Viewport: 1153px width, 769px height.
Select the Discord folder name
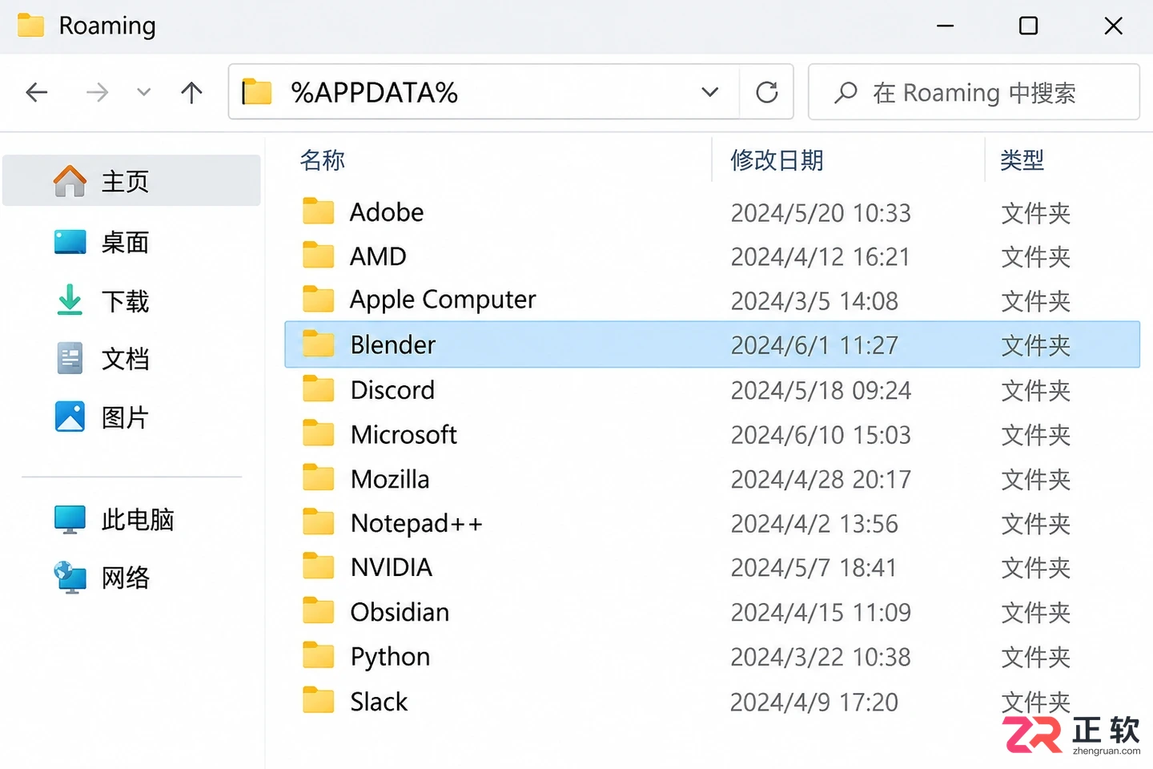393,389
